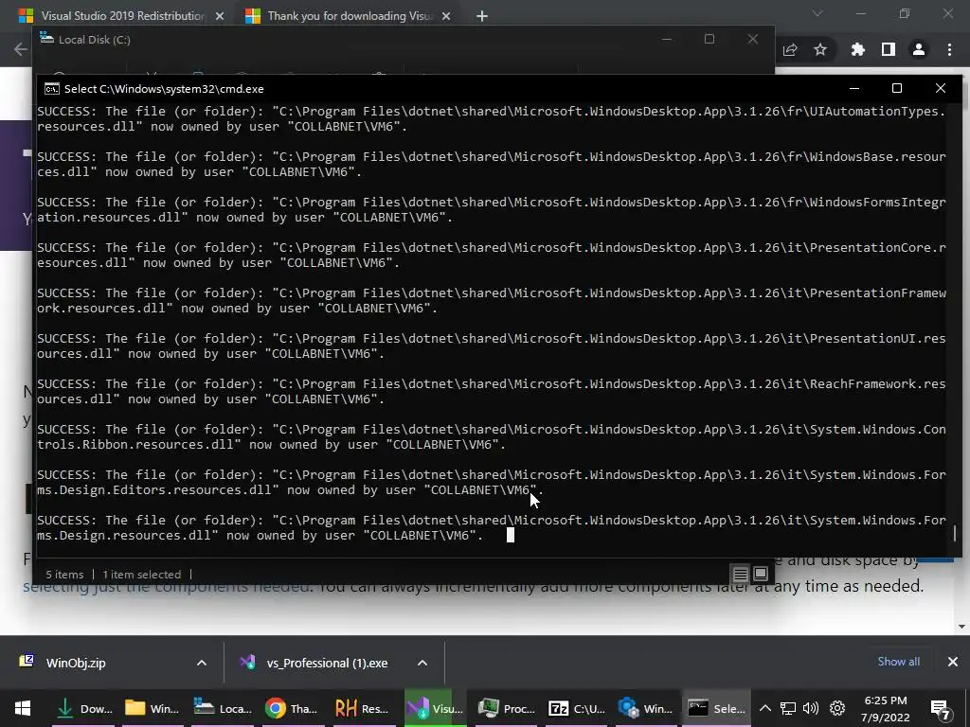This screenshot has height=727, width=970.
Task: Open Chrome profile avatar
Action: click(919, 49)
